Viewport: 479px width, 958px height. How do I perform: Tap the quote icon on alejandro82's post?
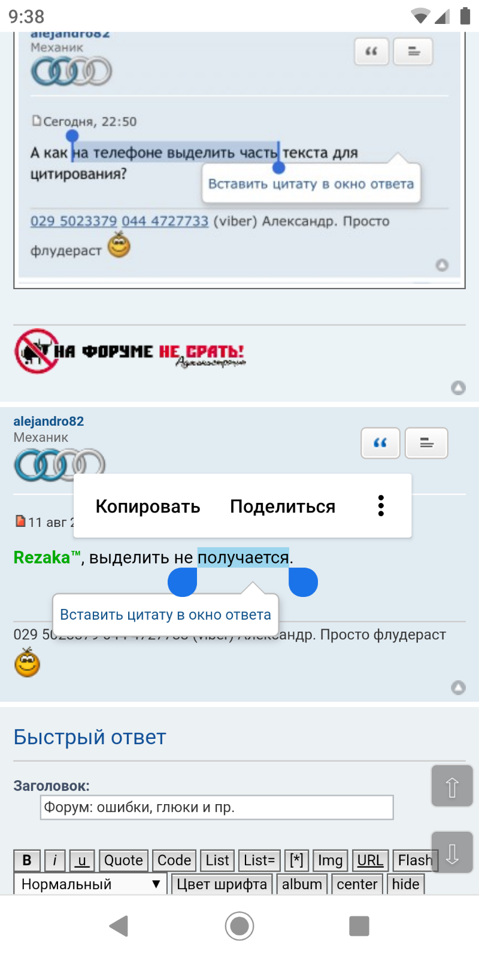click(380, 443)
